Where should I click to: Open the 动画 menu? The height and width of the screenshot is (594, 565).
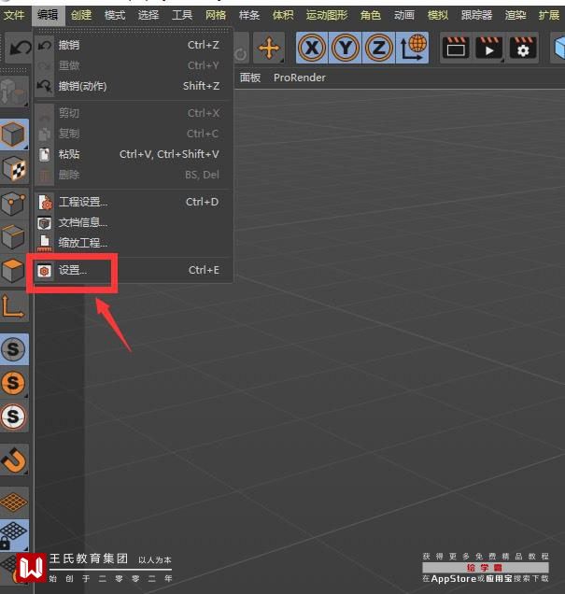pos(404,15)
